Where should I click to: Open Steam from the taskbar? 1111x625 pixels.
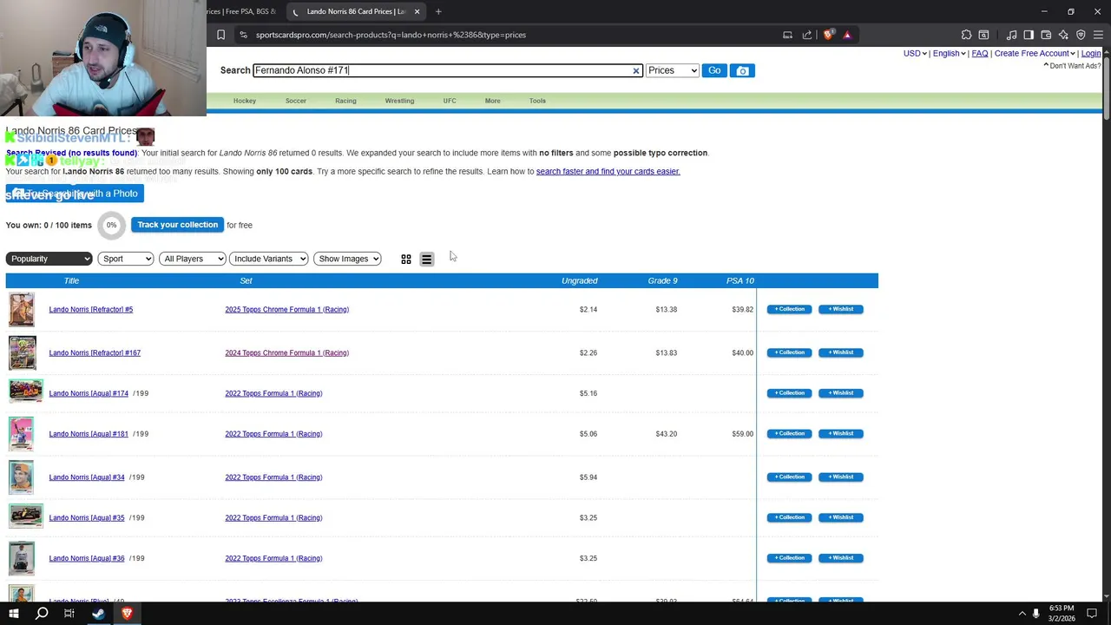tap(98, 614)
